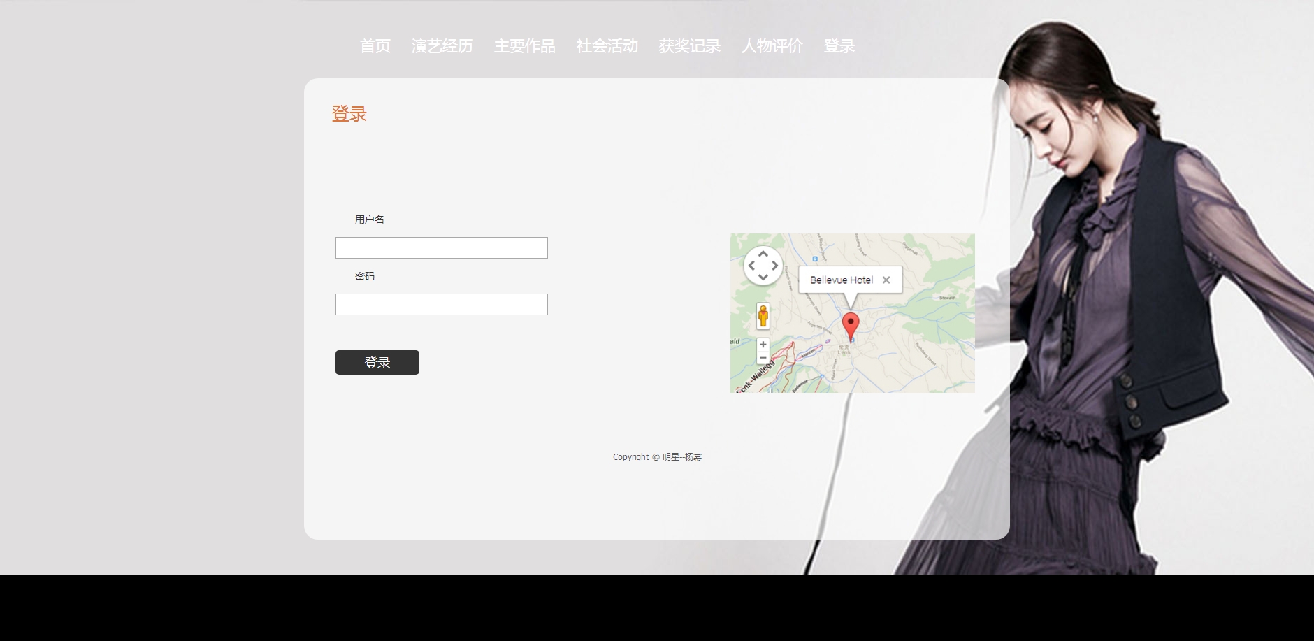Pan the map right with arrow
This screenshot has height=641, width=1314.
(774, 266)
